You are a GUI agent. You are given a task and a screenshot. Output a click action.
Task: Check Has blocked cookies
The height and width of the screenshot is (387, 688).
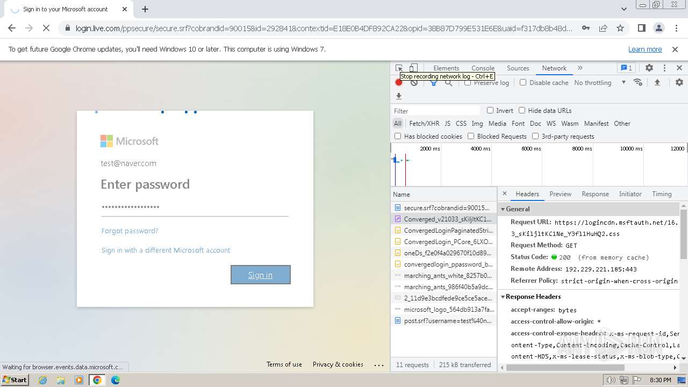[x=398, y=136]
